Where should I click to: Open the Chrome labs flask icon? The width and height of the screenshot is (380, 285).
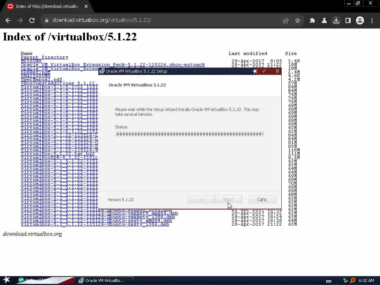pos(324,21)
